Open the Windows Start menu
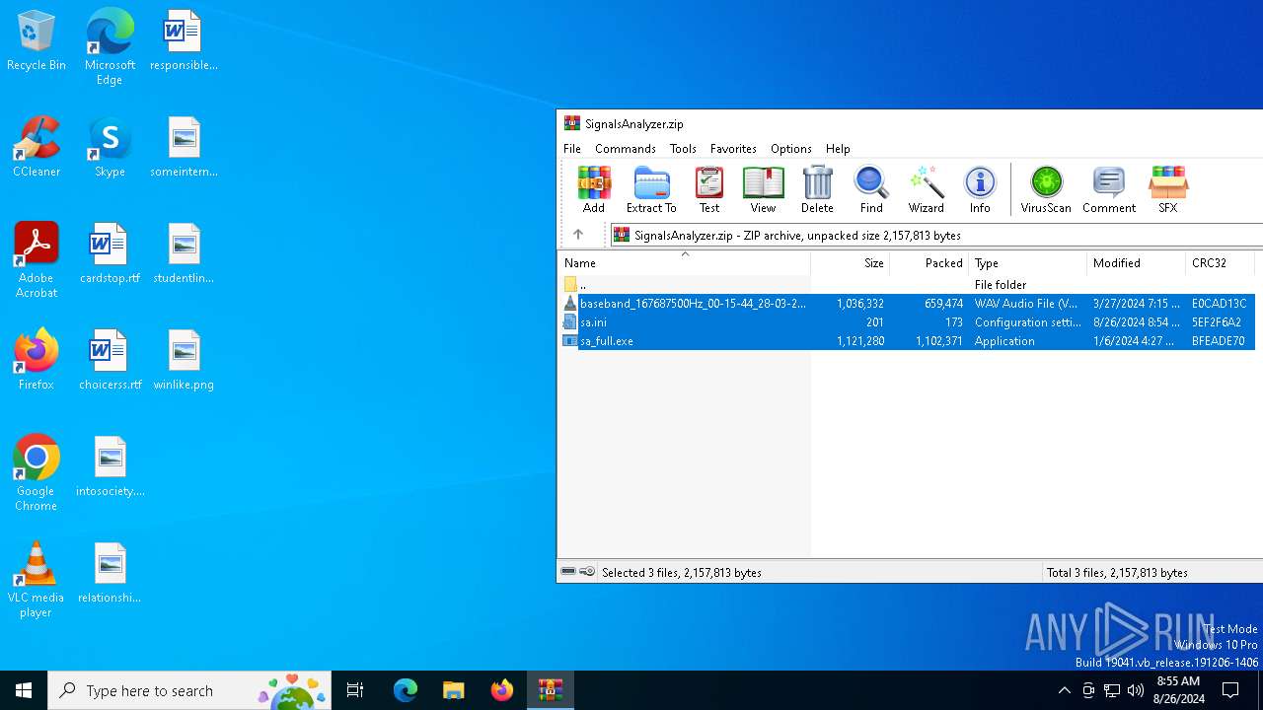The image size is (1263, 710). tap(24, 690)
